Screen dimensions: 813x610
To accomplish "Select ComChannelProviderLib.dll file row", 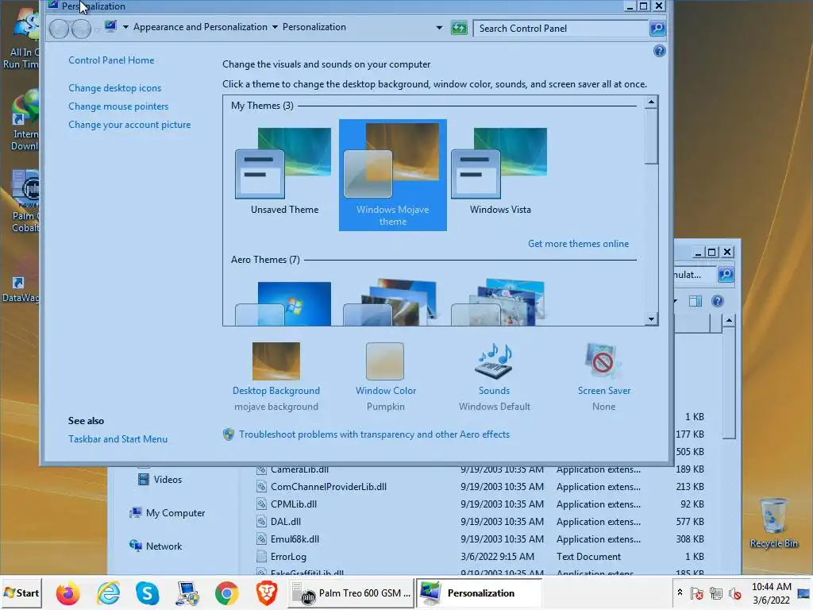I will tap(480, 487).
